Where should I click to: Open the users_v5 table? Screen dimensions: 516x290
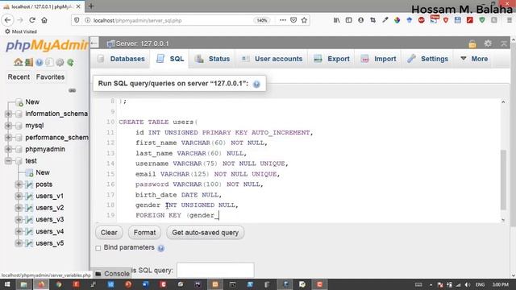[50, 243]
